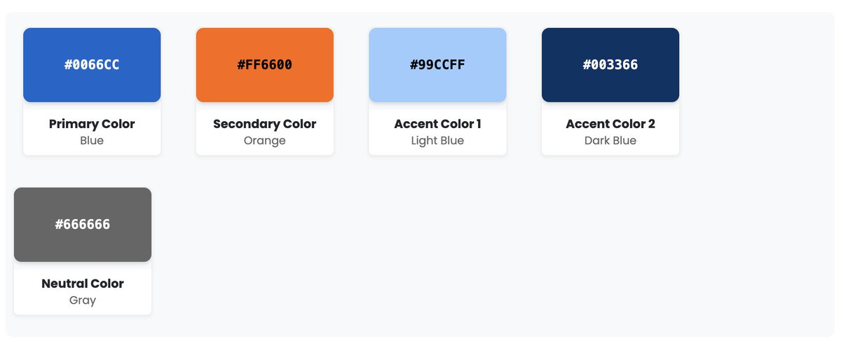
Task: Click the "Dark Blue" description text
Action: (610, 141)
